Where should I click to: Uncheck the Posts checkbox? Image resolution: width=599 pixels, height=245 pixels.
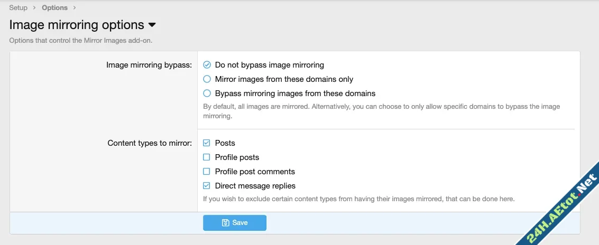click(207, 143)
